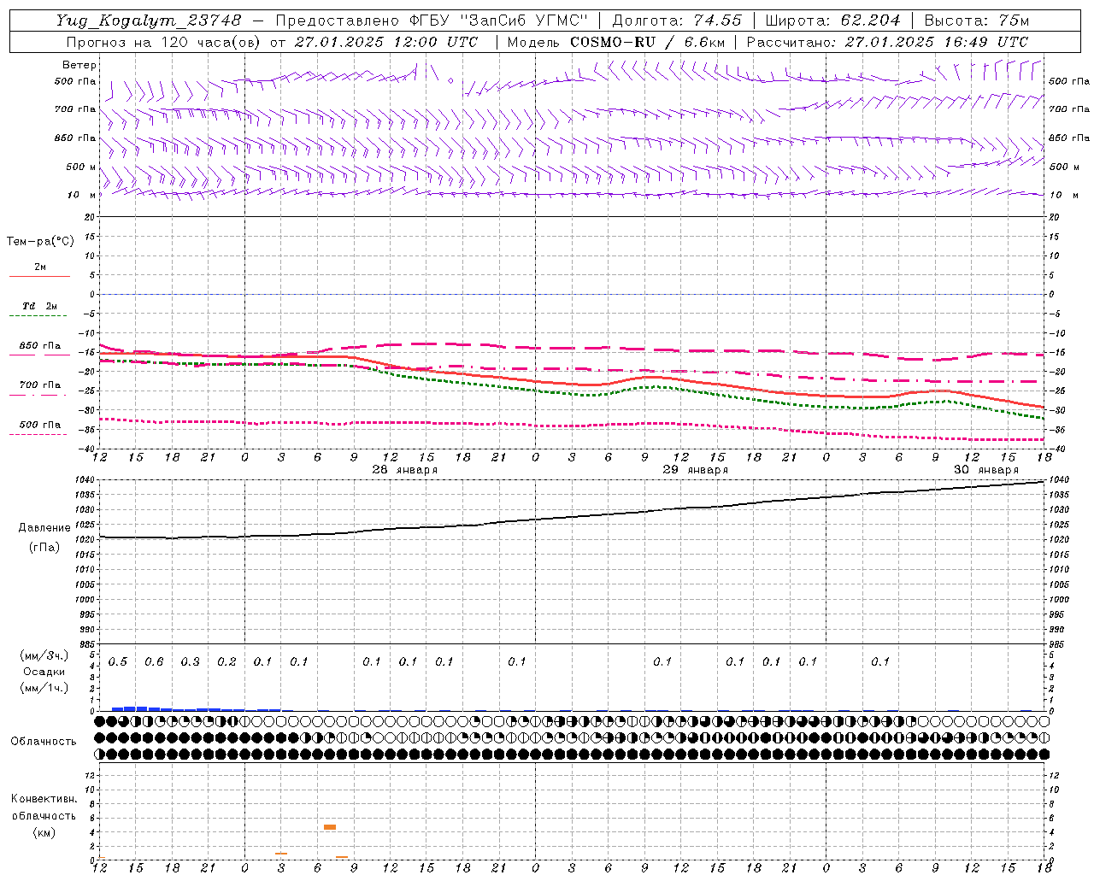Click the black sea-level pressure curve
The width and height of the screenshot is (1094, 875).
click(573, 516)
